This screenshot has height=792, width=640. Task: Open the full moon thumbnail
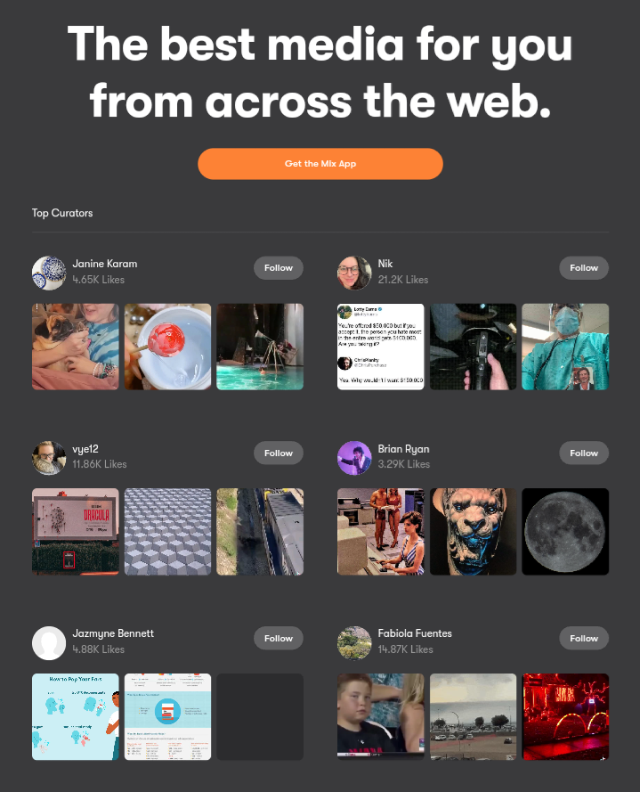[565, 531]
